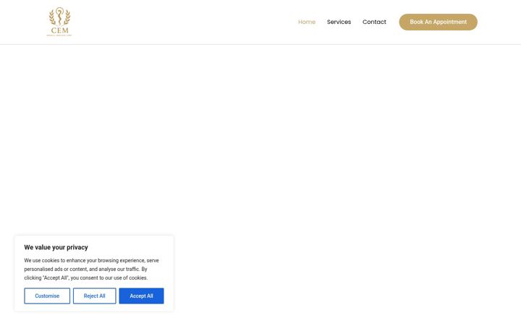Accept All cookies
Image resolution: width=521 pixels, height=326 pixels.
pos(141,296)
